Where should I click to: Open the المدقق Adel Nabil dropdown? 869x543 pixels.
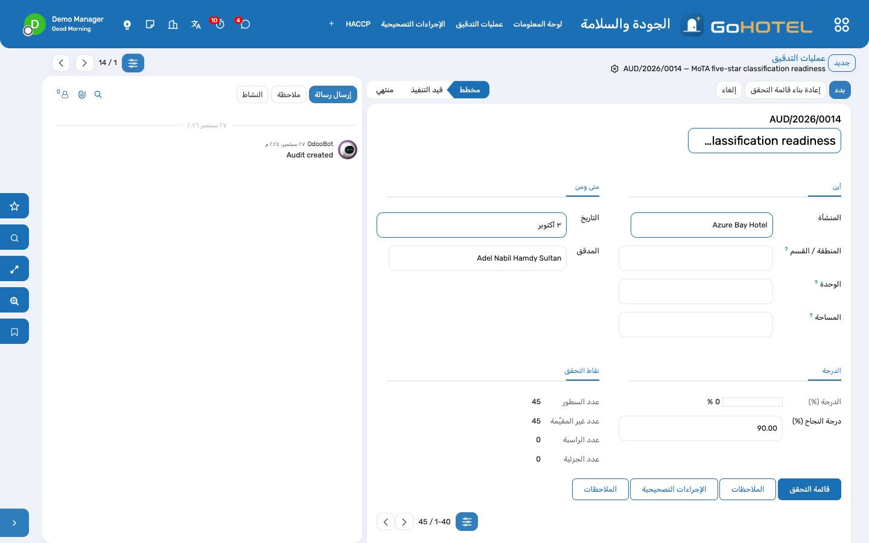pyautogui.click(x=477, y=258)
